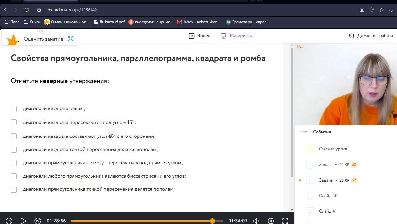The height and width of the screenshot is (224, 397).
Task: Open Слайд 40 in events list
Action: (x=328, y=196)
